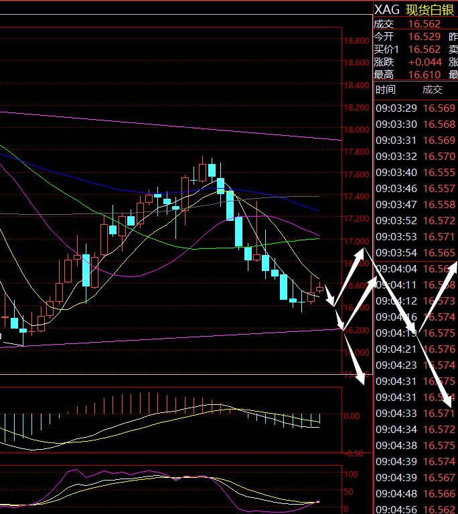Select the tick row timed 09:03:32
The height and width of the screenshot is (514, 458).
(x=416, y=157)
